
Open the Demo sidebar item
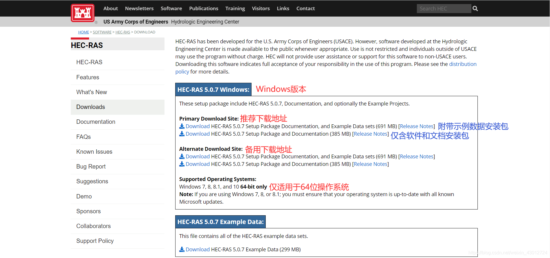tap(117, 196)
